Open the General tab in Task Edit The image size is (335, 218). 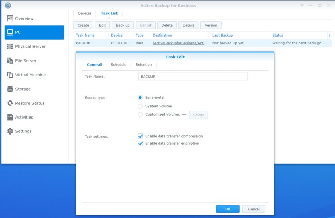coord(94,65)
